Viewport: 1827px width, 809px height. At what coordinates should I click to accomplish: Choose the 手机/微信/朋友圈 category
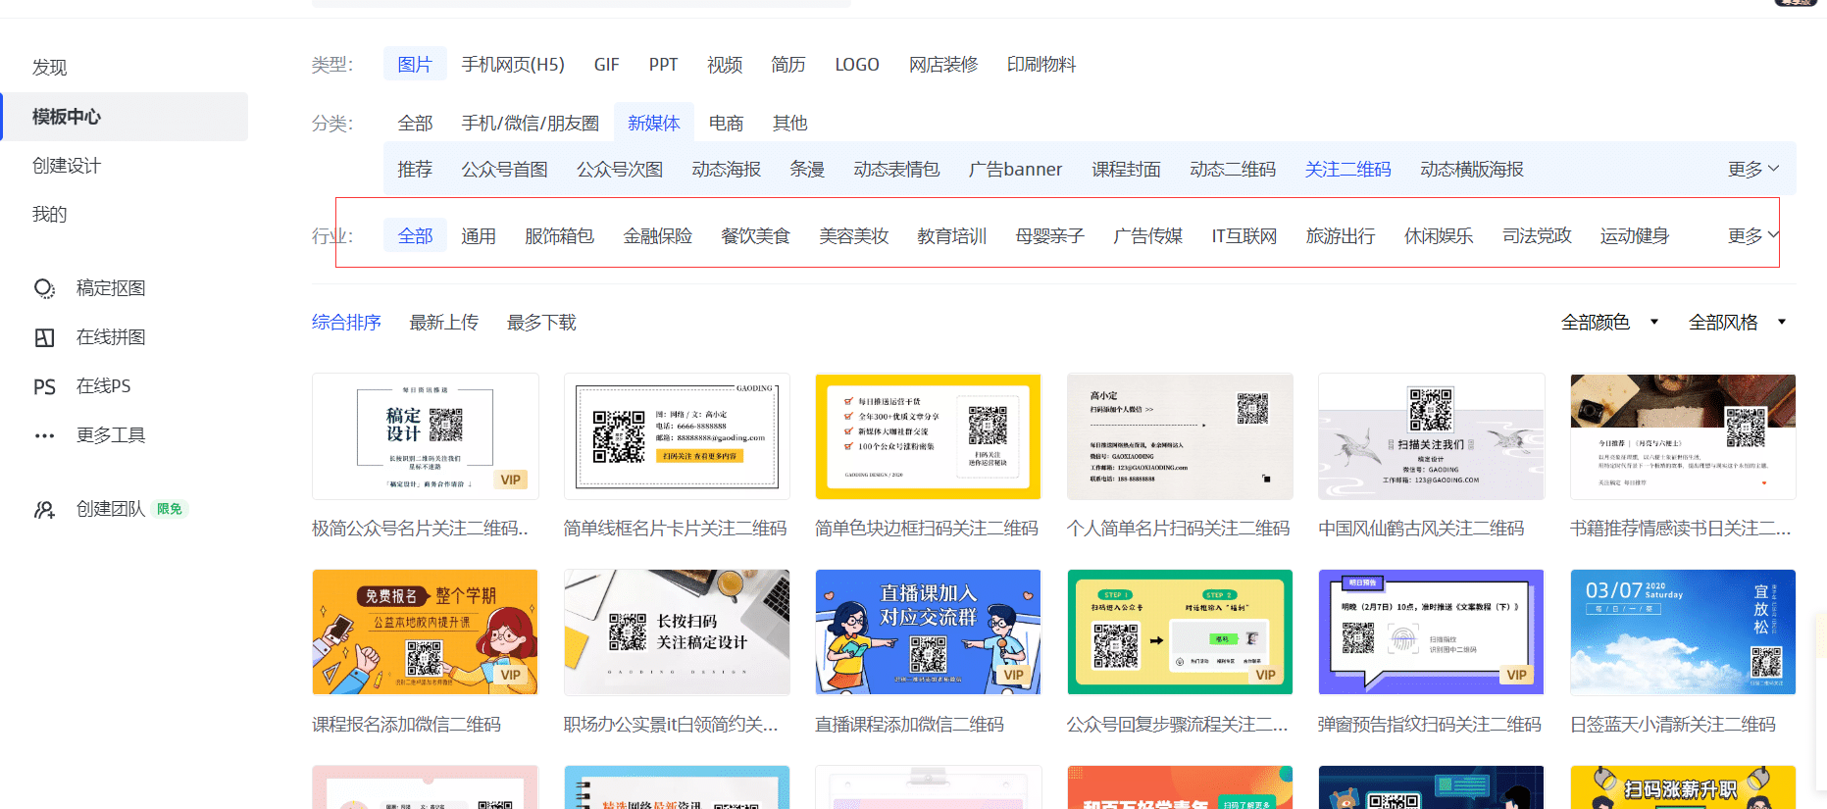click(531, 124)
